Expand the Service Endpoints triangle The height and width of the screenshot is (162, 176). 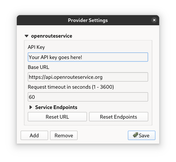31,107
